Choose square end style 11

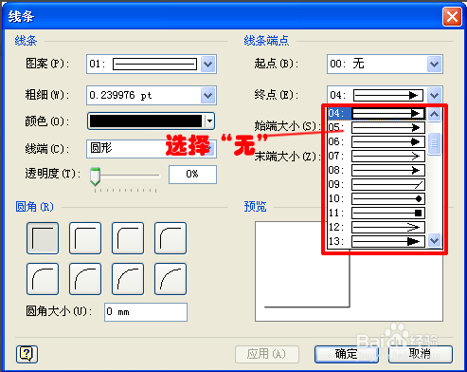click(376, 213)
